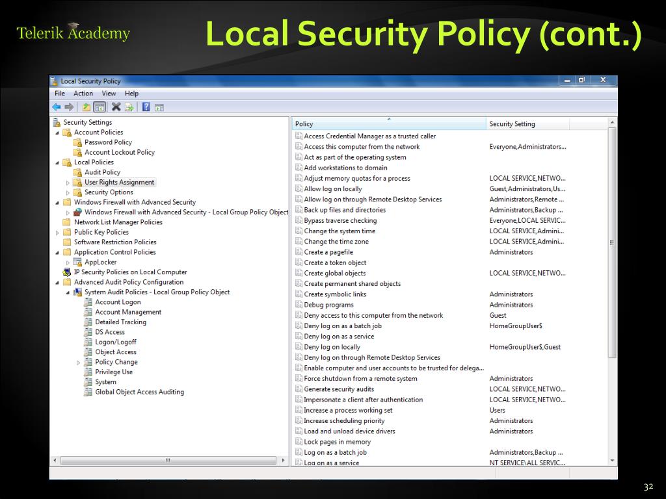Click the Security Settings root node icon
This screenshot has width=666, height=499.
pyautogui.click(x=57, y=123)
